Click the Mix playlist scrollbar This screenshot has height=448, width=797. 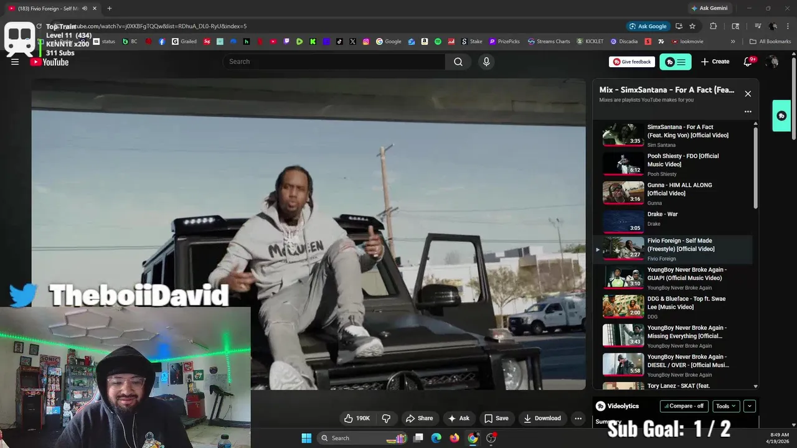tap(756, 168)
